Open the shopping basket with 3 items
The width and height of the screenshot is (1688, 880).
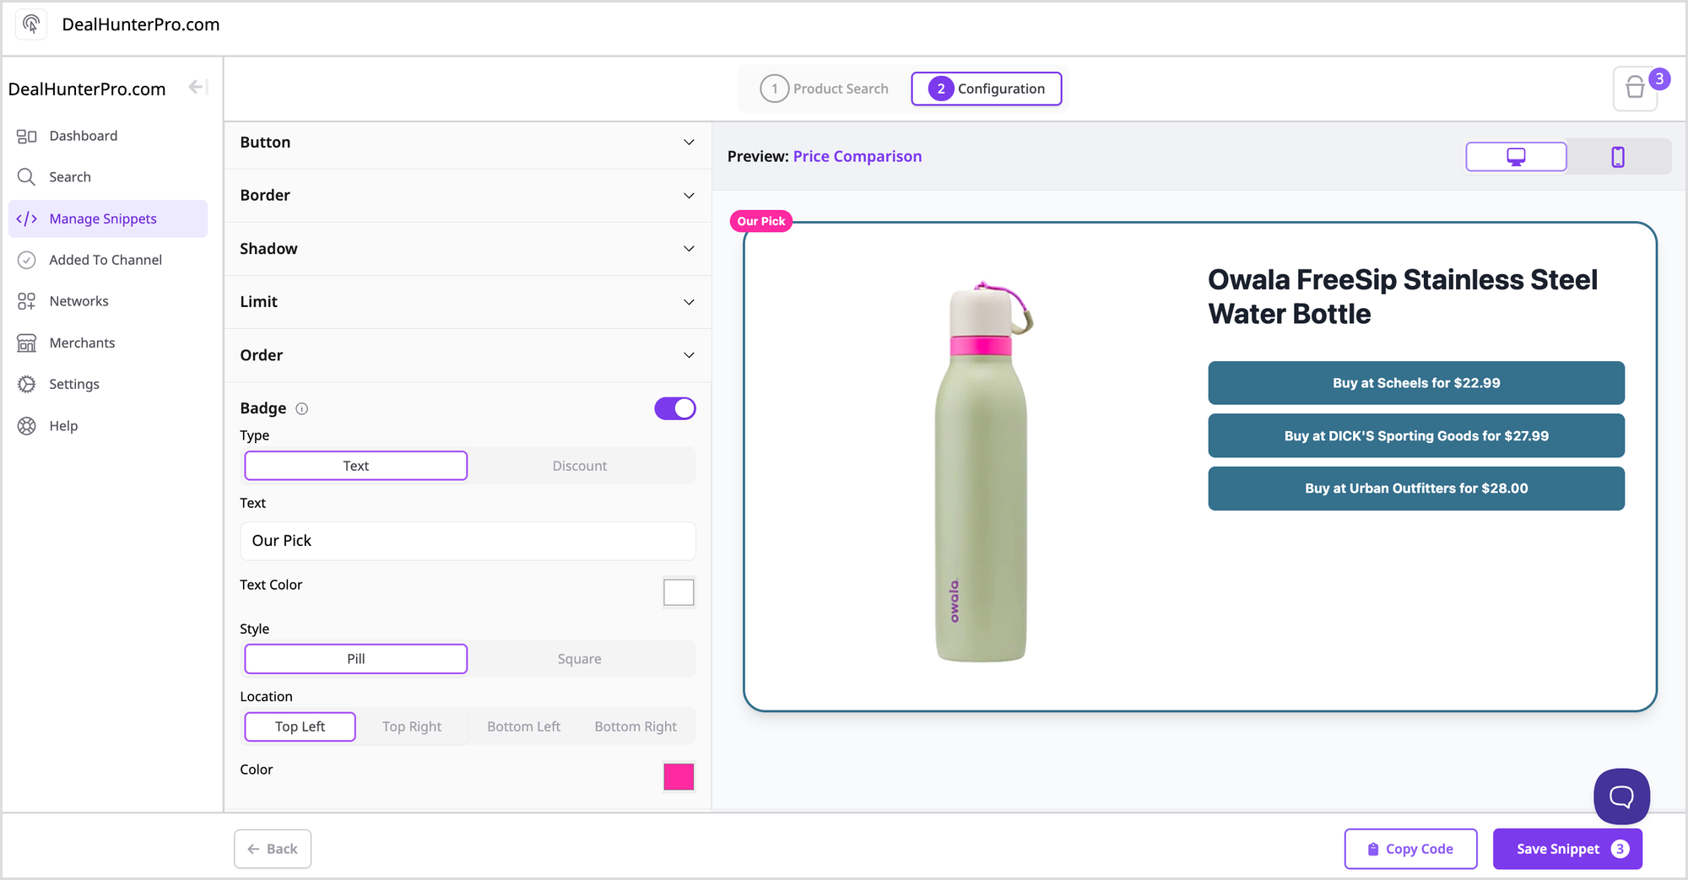(x=1636, y=88)
